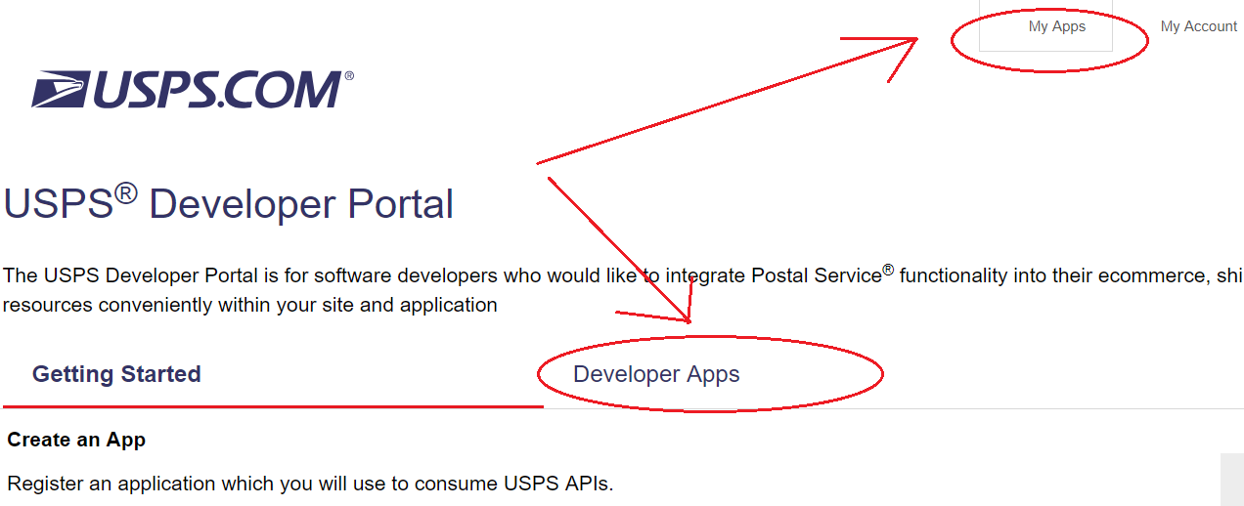Click the vertical scrollbar on the right edge
Screen dimensions: 1244x506
pyautogui.click(x=1231, y=479)
